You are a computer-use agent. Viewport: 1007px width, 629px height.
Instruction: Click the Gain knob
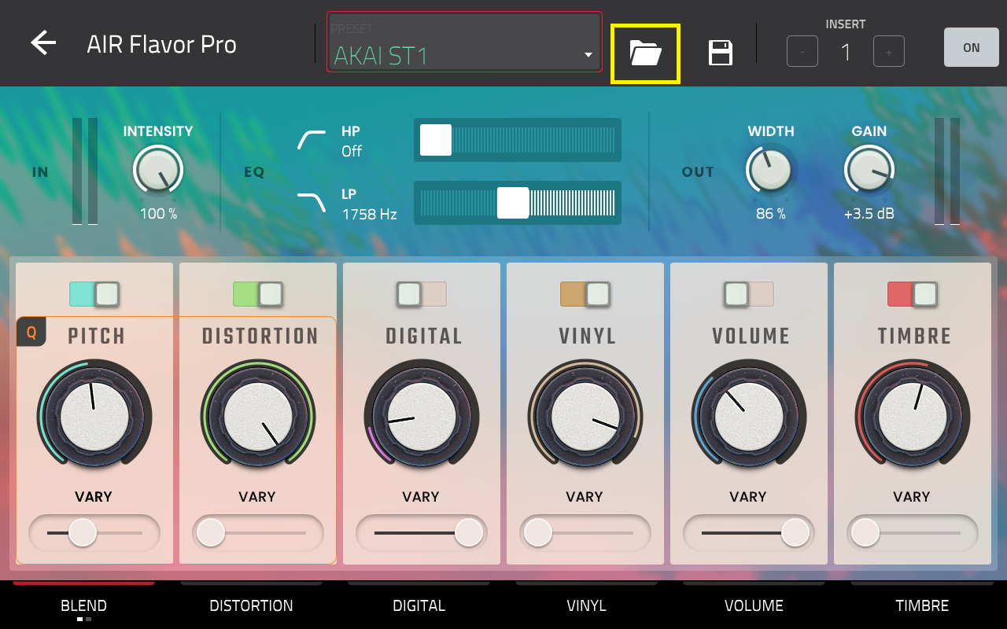pyautogui.click(x=869, y=170)
